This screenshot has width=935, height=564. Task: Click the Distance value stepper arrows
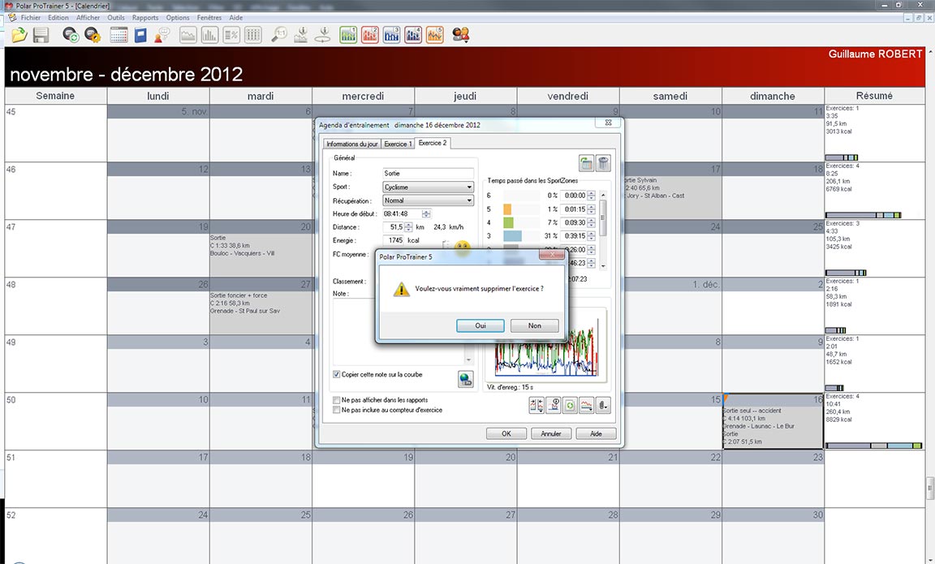click(x=408, y=227)
